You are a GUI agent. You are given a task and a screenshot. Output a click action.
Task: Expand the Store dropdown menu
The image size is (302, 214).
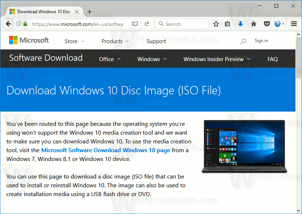click(x=74, y=41)
